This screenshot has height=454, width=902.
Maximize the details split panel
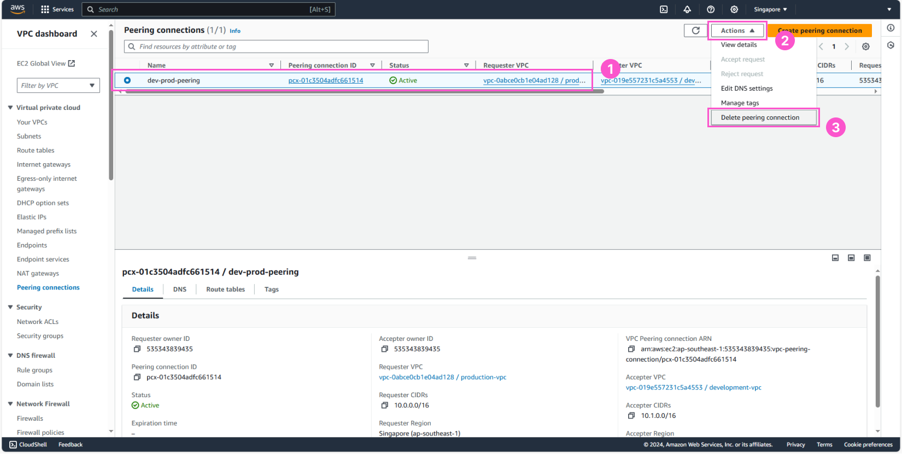[x=867, y=258]
